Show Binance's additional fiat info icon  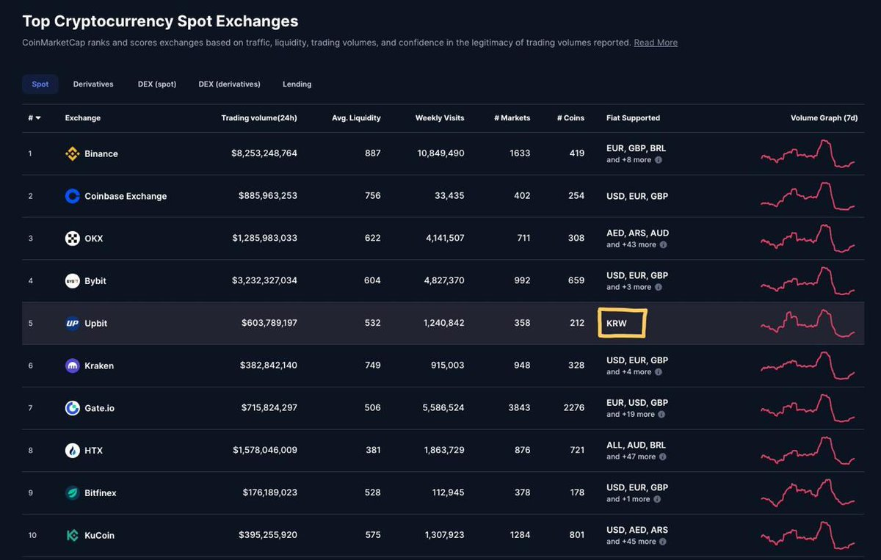click(x=658, y=160)
